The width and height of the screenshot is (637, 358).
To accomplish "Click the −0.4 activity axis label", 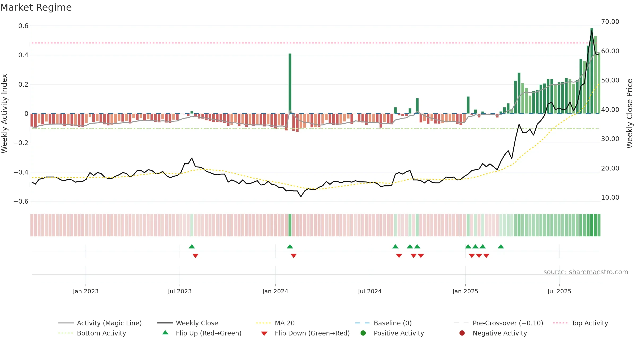I will coord(21,172).
